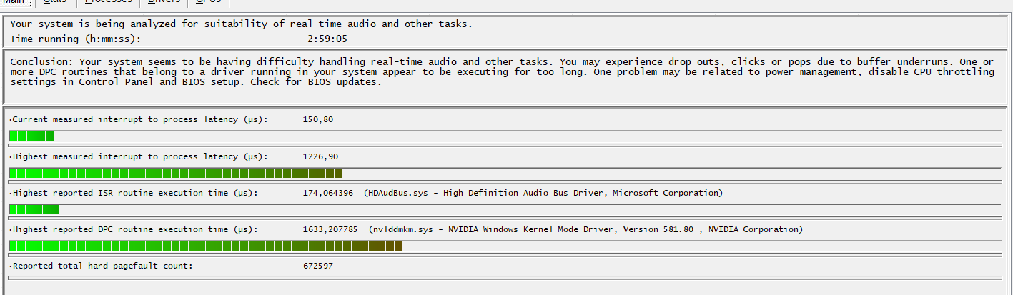
Task: Click the hard pagefault count value 672597
Action: coord(318,266)
